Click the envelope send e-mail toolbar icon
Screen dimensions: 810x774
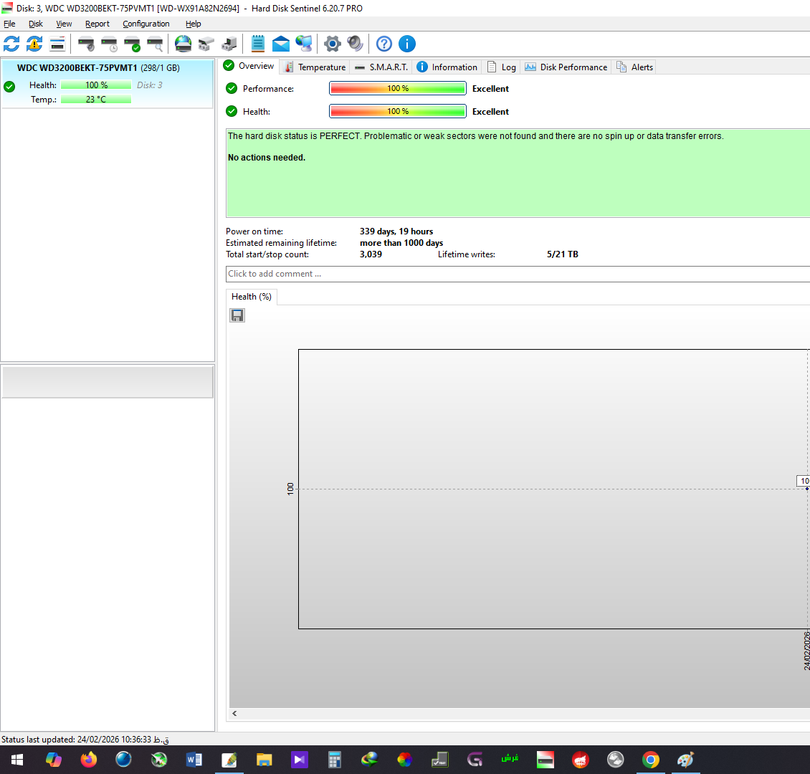(281, 44)
